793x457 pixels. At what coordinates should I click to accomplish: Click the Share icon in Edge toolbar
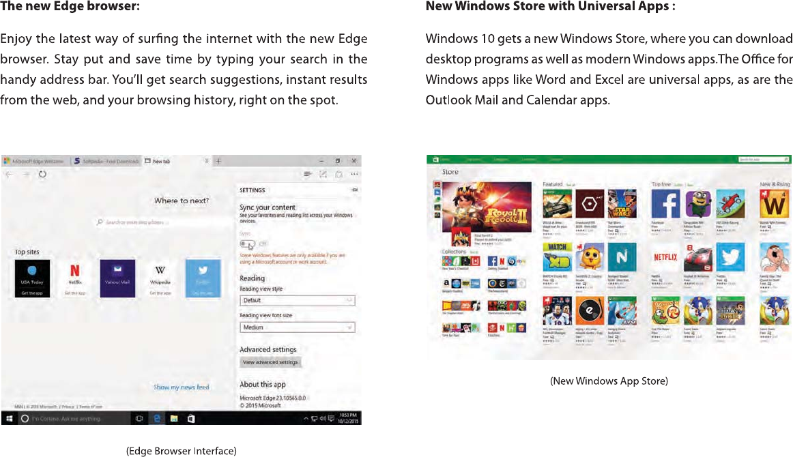tap(339, 175)
